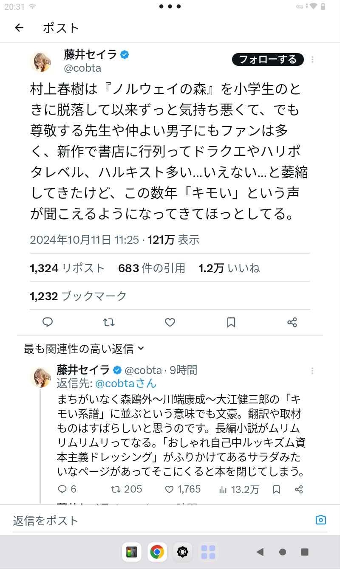Tap the profile avatar of 藤井セイラ
The image size is (340, 569).
[41, 62]
